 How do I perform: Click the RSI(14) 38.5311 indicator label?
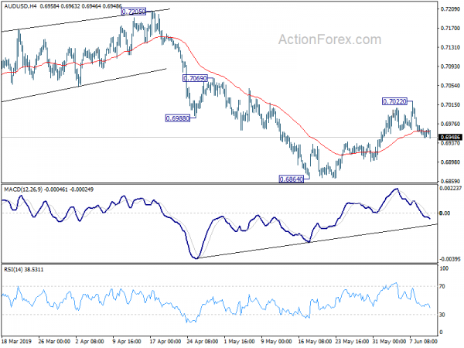point(24,270)
